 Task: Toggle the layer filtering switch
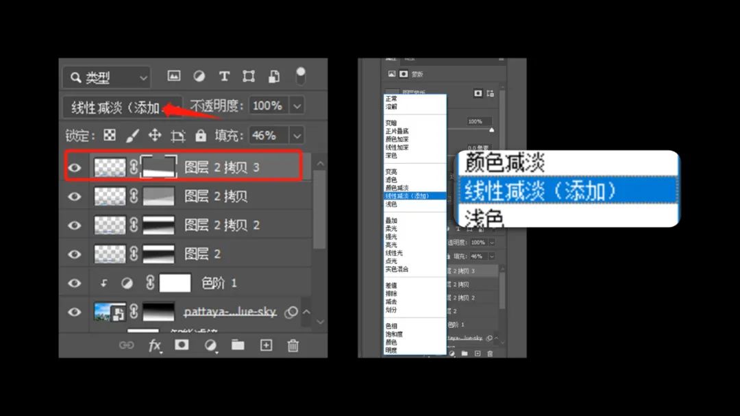coord(300,76)
